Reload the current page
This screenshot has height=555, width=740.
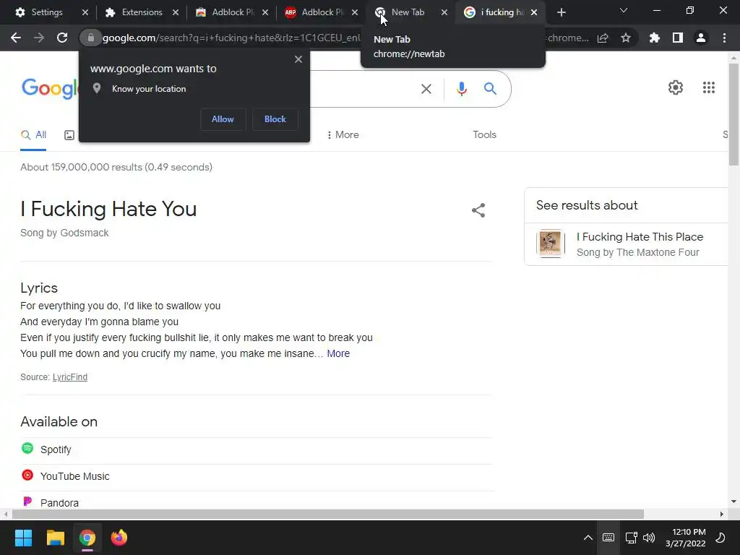62,38
